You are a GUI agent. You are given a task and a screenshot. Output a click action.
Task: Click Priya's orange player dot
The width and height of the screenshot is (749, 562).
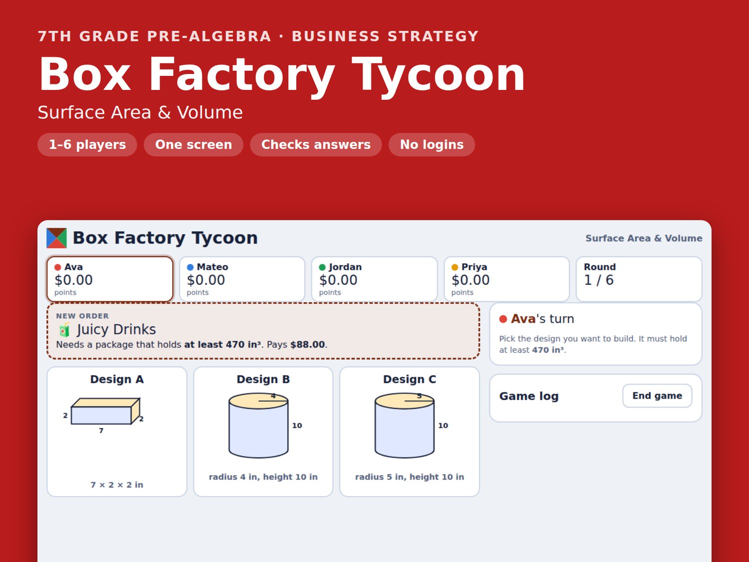click(455, 267)
